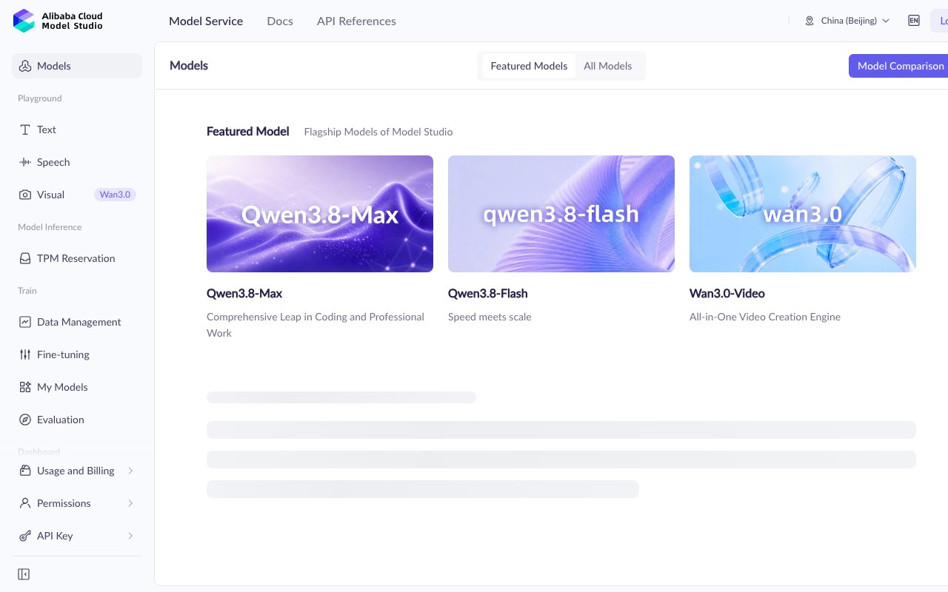Expand the Usage and Billing chevron
948x592 pixels.
click(130, 471)
